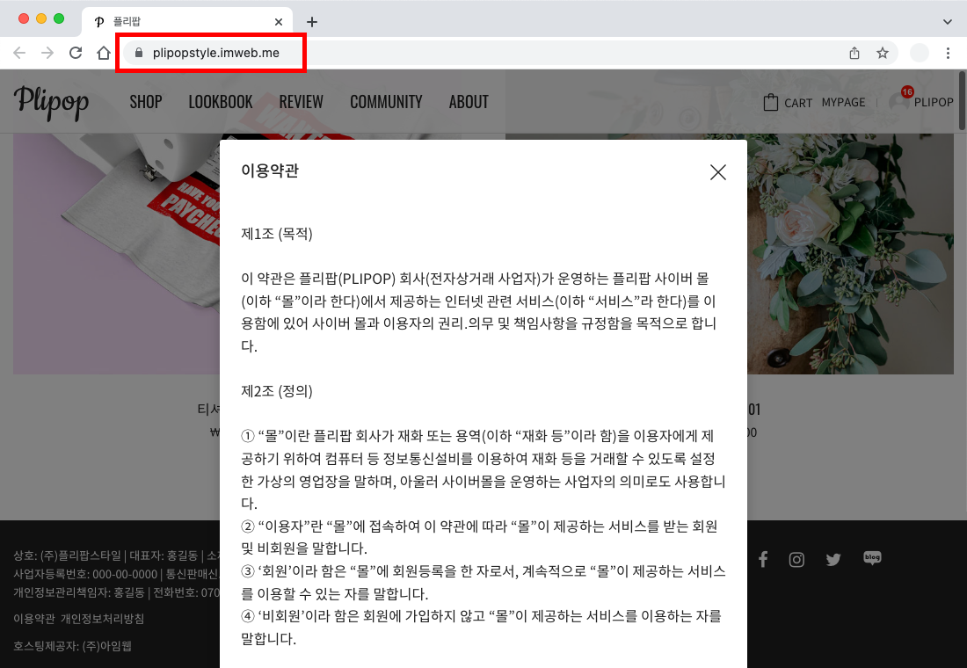Click the site security lock icon

[x=138, y=53]
